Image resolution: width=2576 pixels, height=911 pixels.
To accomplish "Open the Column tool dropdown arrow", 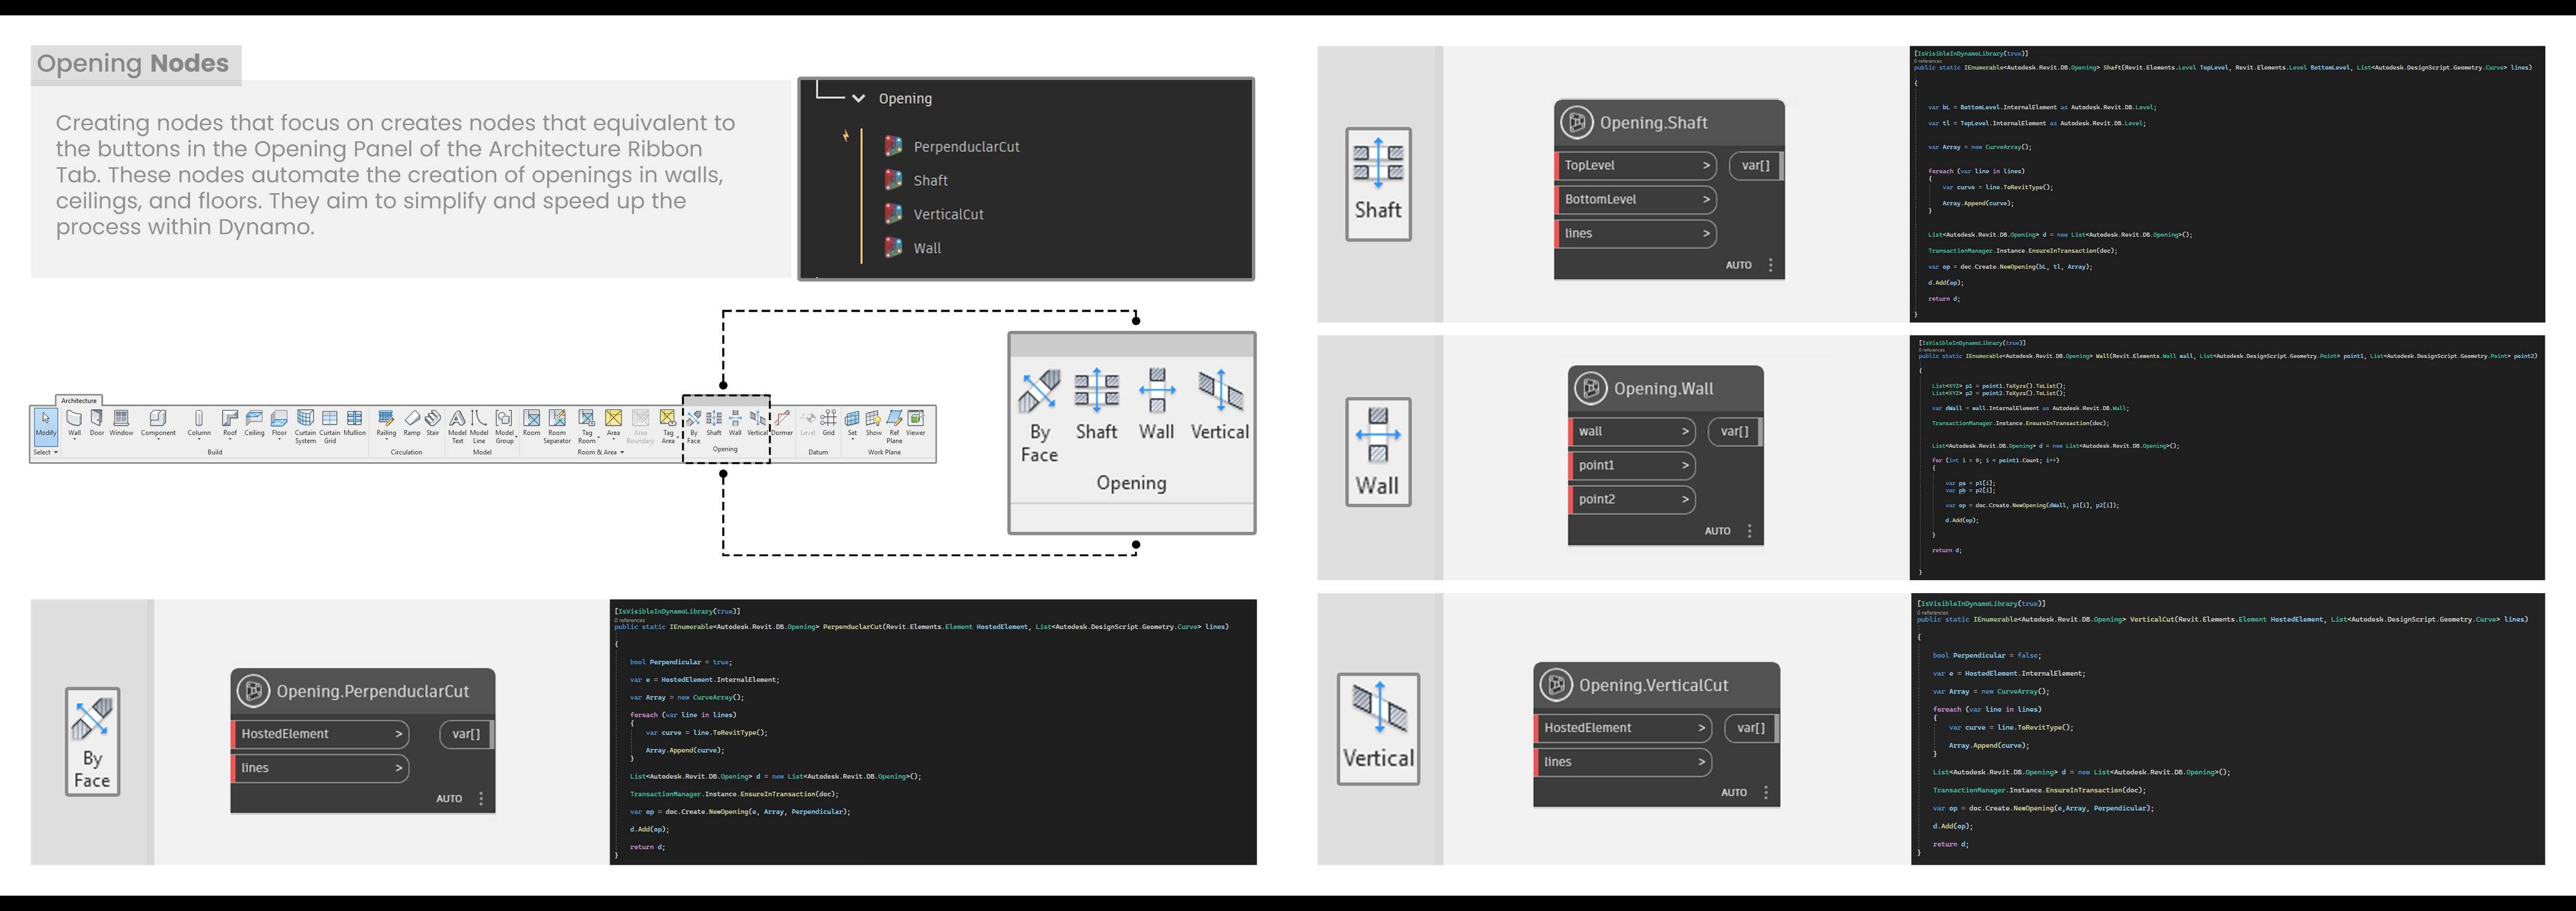I will [199, 439].
